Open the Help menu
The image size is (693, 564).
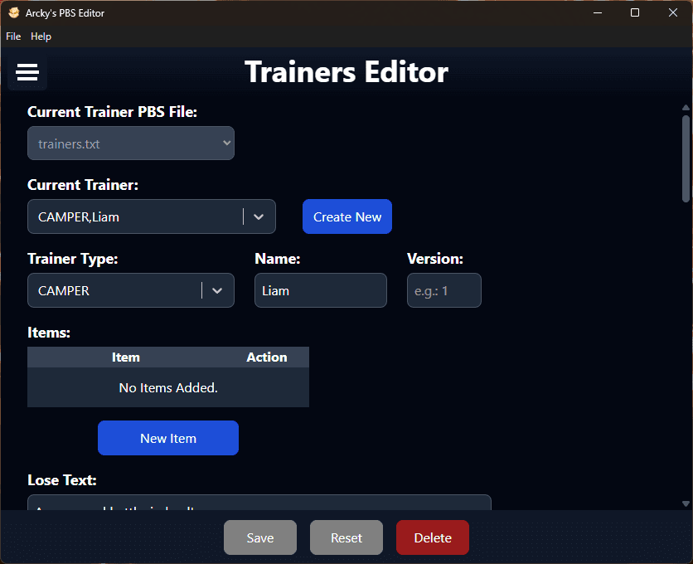(x=41, y=36)
